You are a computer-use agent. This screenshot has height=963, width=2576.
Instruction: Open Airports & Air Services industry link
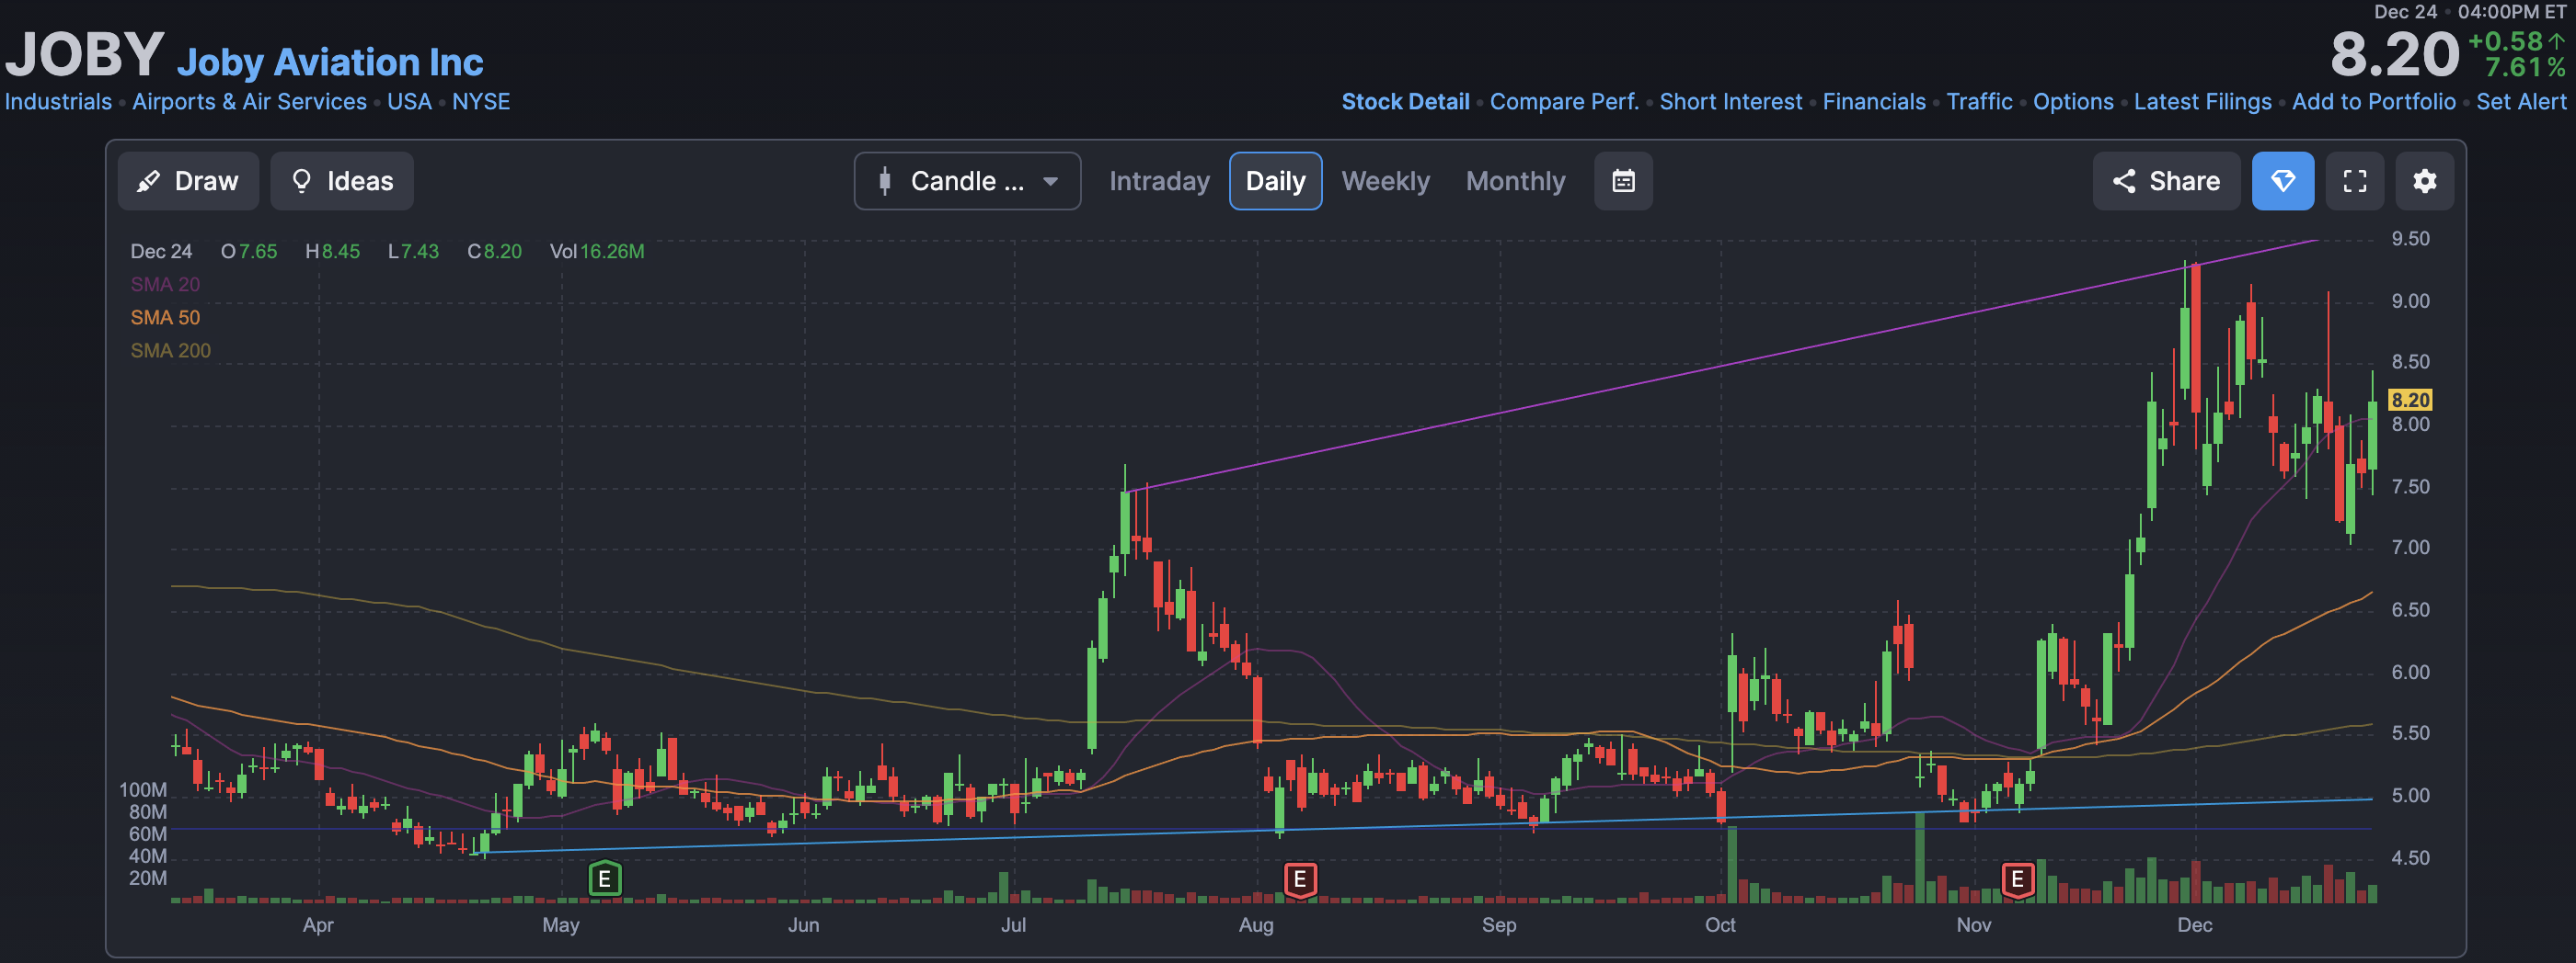pyautogui.click(x=249, y=102)
